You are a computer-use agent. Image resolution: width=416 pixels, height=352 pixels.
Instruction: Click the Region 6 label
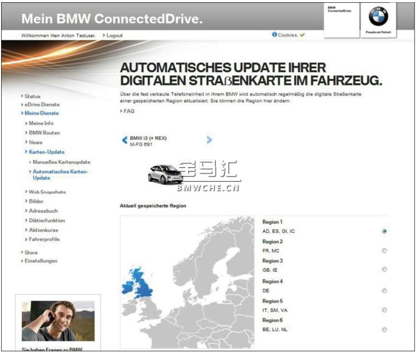(x=273, y=320)
